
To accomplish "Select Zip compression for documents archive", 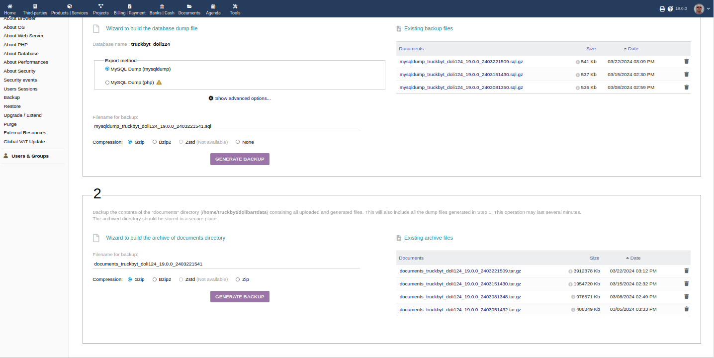I will point(238,279).
